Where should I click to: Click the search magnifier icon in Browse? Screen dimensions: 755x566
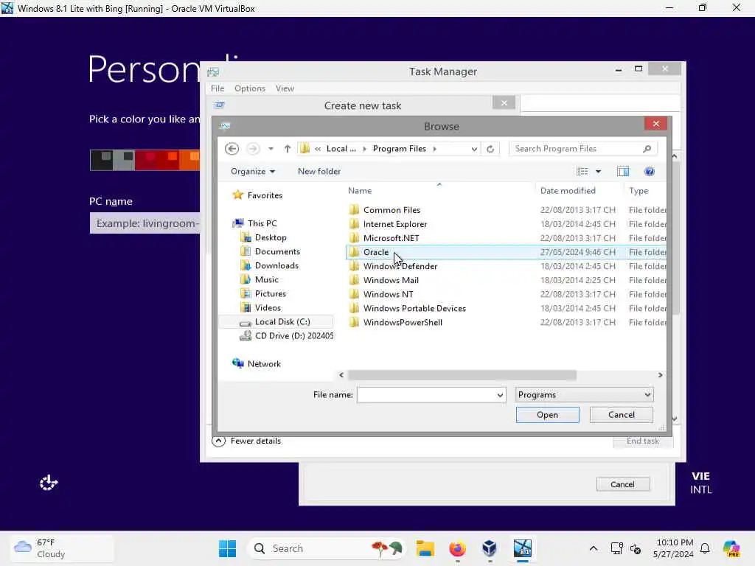(x=647, y=149)
